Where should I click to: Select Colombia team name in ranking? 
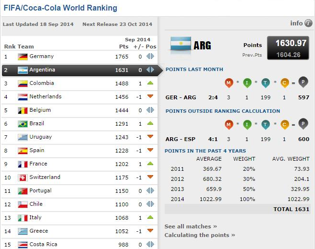coord(42,83)
